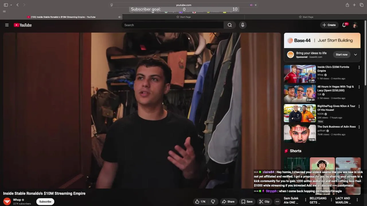Open options for Dark Business of Adin Ross
The image size is (367, 206).
point(359,127)
